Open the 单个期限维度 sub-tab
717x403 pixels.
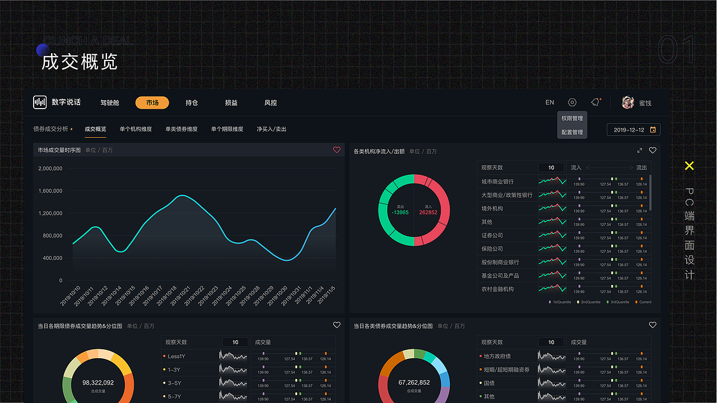[227, 129]
